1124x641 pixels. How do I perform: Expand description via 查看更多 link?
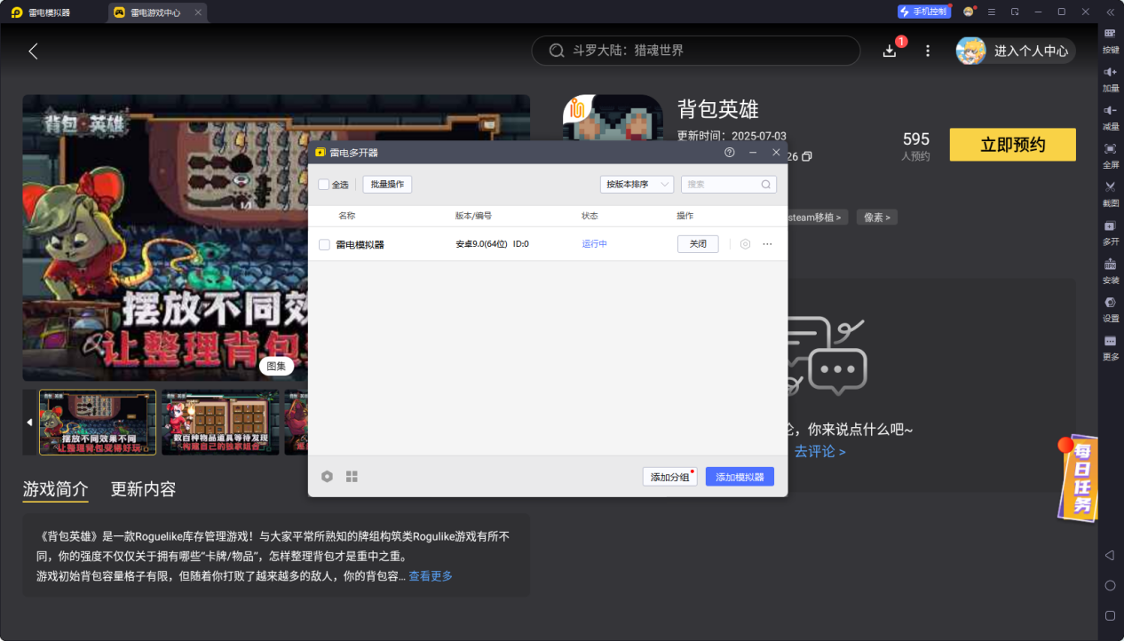(x=431, y=576)
